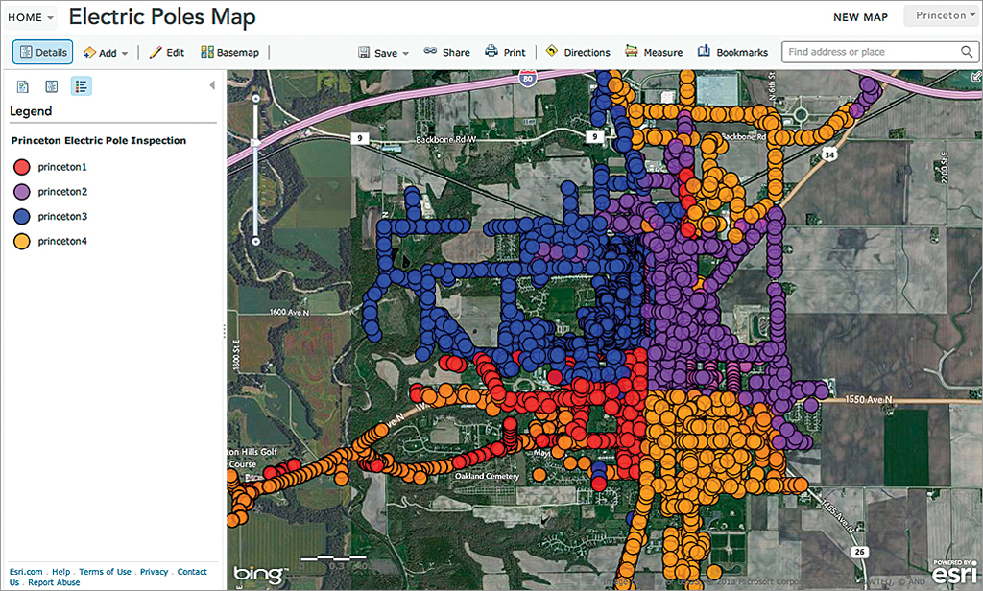Select the Show Map Contents icon
The height and width of the screenshot is (591, 983).
51,85
